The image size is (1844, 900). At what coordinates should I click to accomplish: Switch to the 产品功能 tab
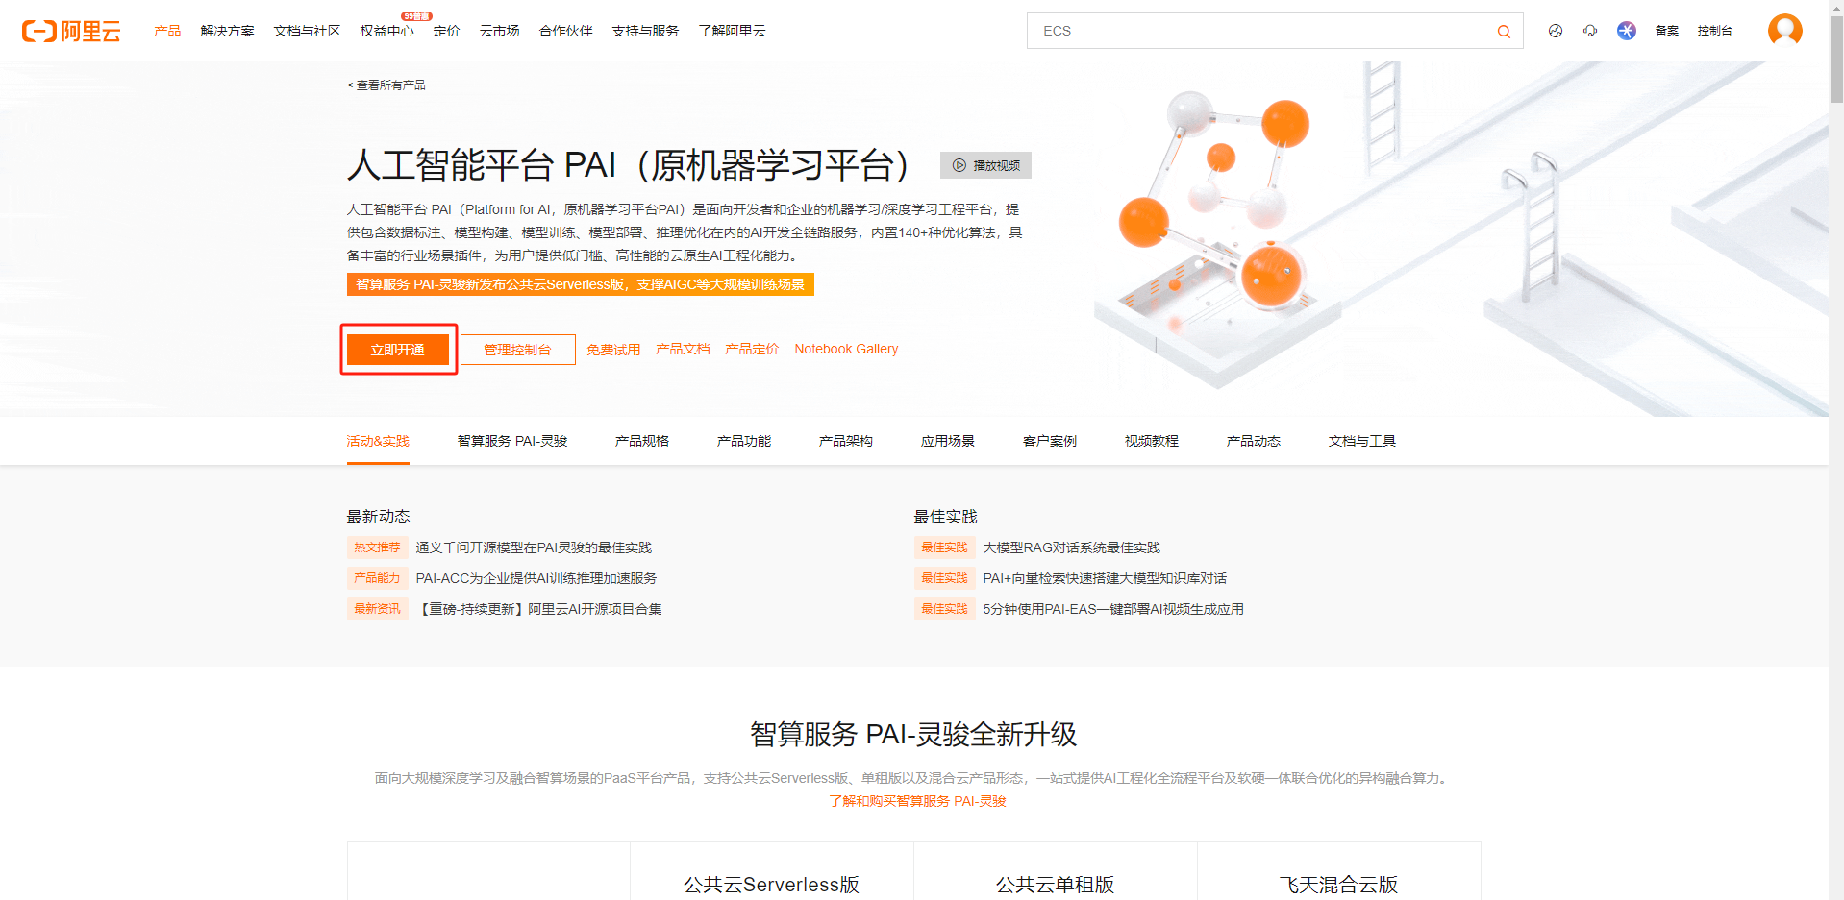[744, 441]
